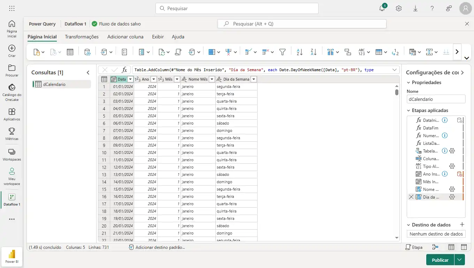Viewport: 474px width, 268px height.
Task: Show more ribbon commands arrow
Action: point(457,52)
